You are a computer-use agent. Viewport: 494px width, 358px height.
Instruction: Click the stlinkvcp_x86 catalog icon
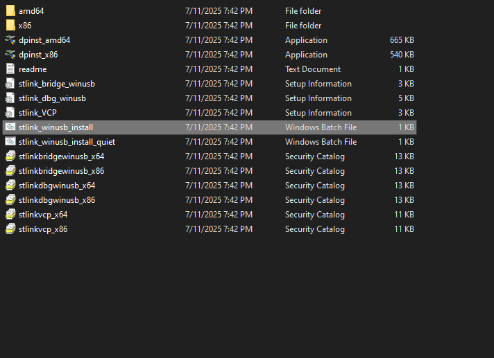pos(10,229)
